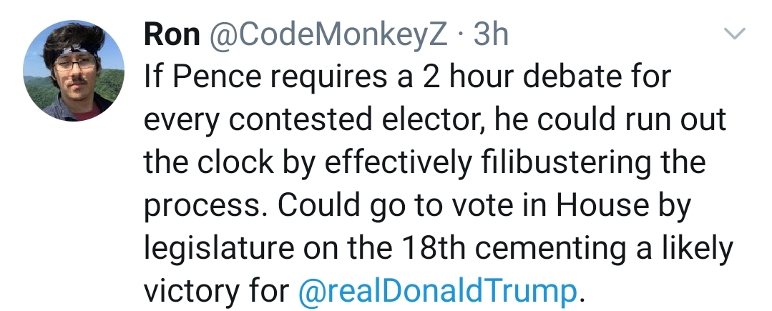Click the "3h" tweet timestamp
The image size is (772, 311).
(x=490, y=34)
